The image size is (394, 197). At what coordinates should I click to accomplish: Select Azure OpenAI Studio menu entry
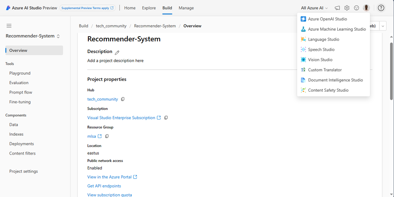click(333, 19)
